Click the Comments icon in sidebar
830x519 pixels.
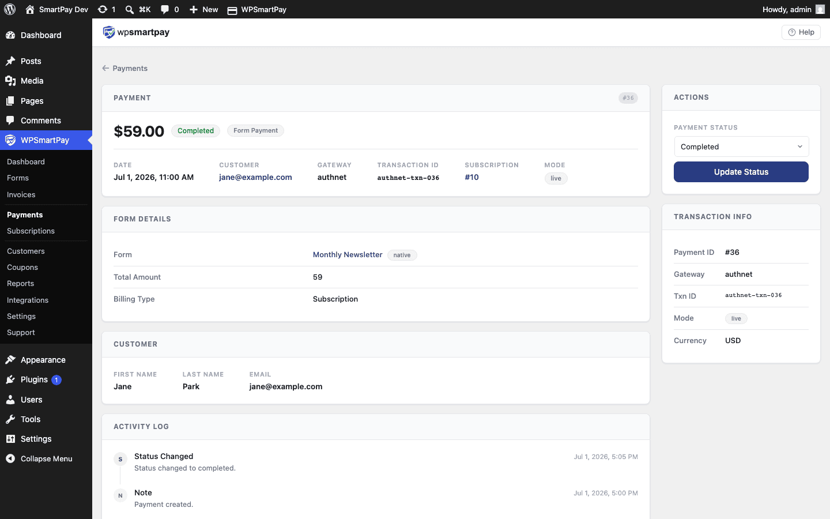(10, 121)
